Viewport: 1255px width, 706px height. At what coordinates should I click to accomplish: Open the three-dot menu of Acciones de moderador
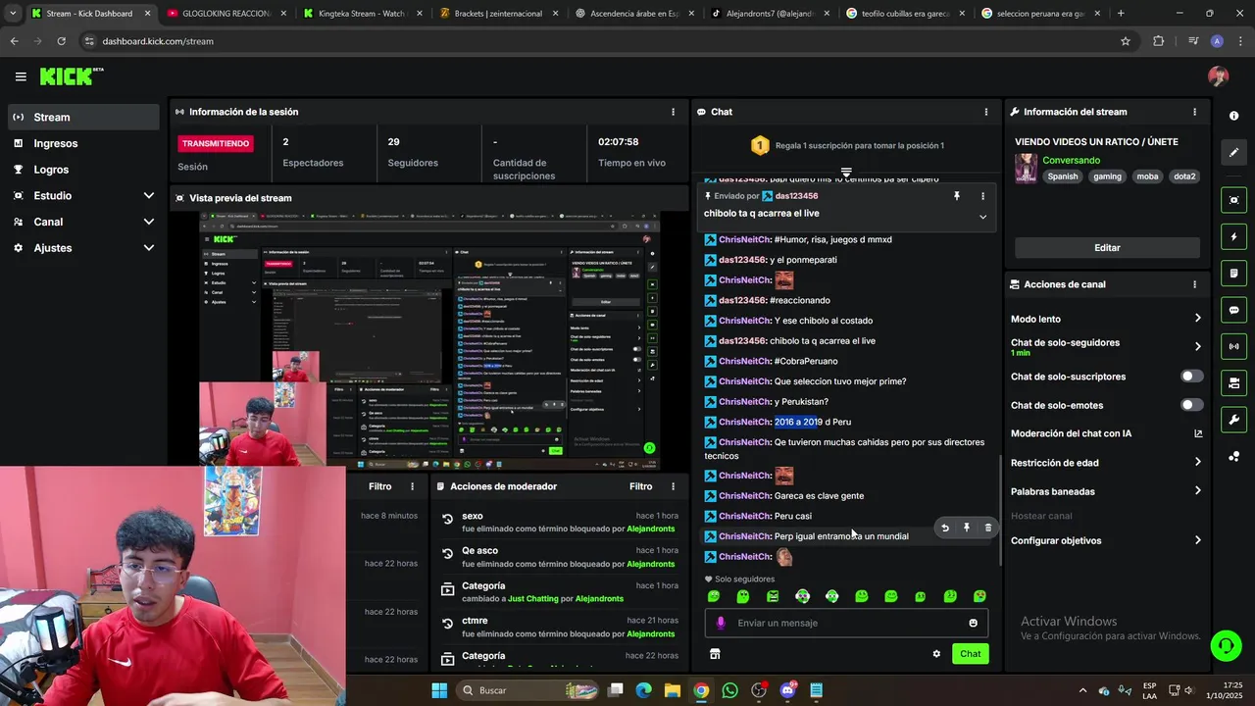[673, 486]
